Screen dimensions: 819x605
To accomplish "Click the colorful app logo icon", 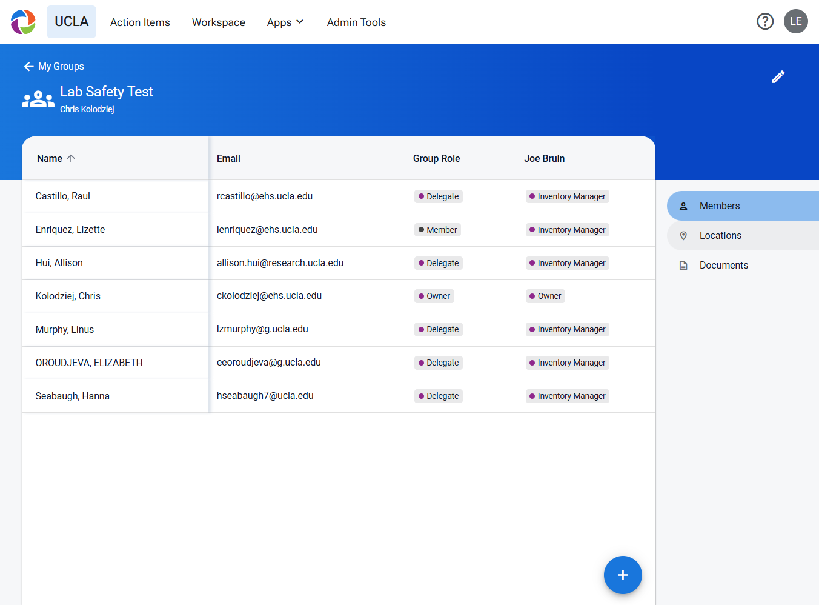I will pyautogui.click(x=23, y=22).
